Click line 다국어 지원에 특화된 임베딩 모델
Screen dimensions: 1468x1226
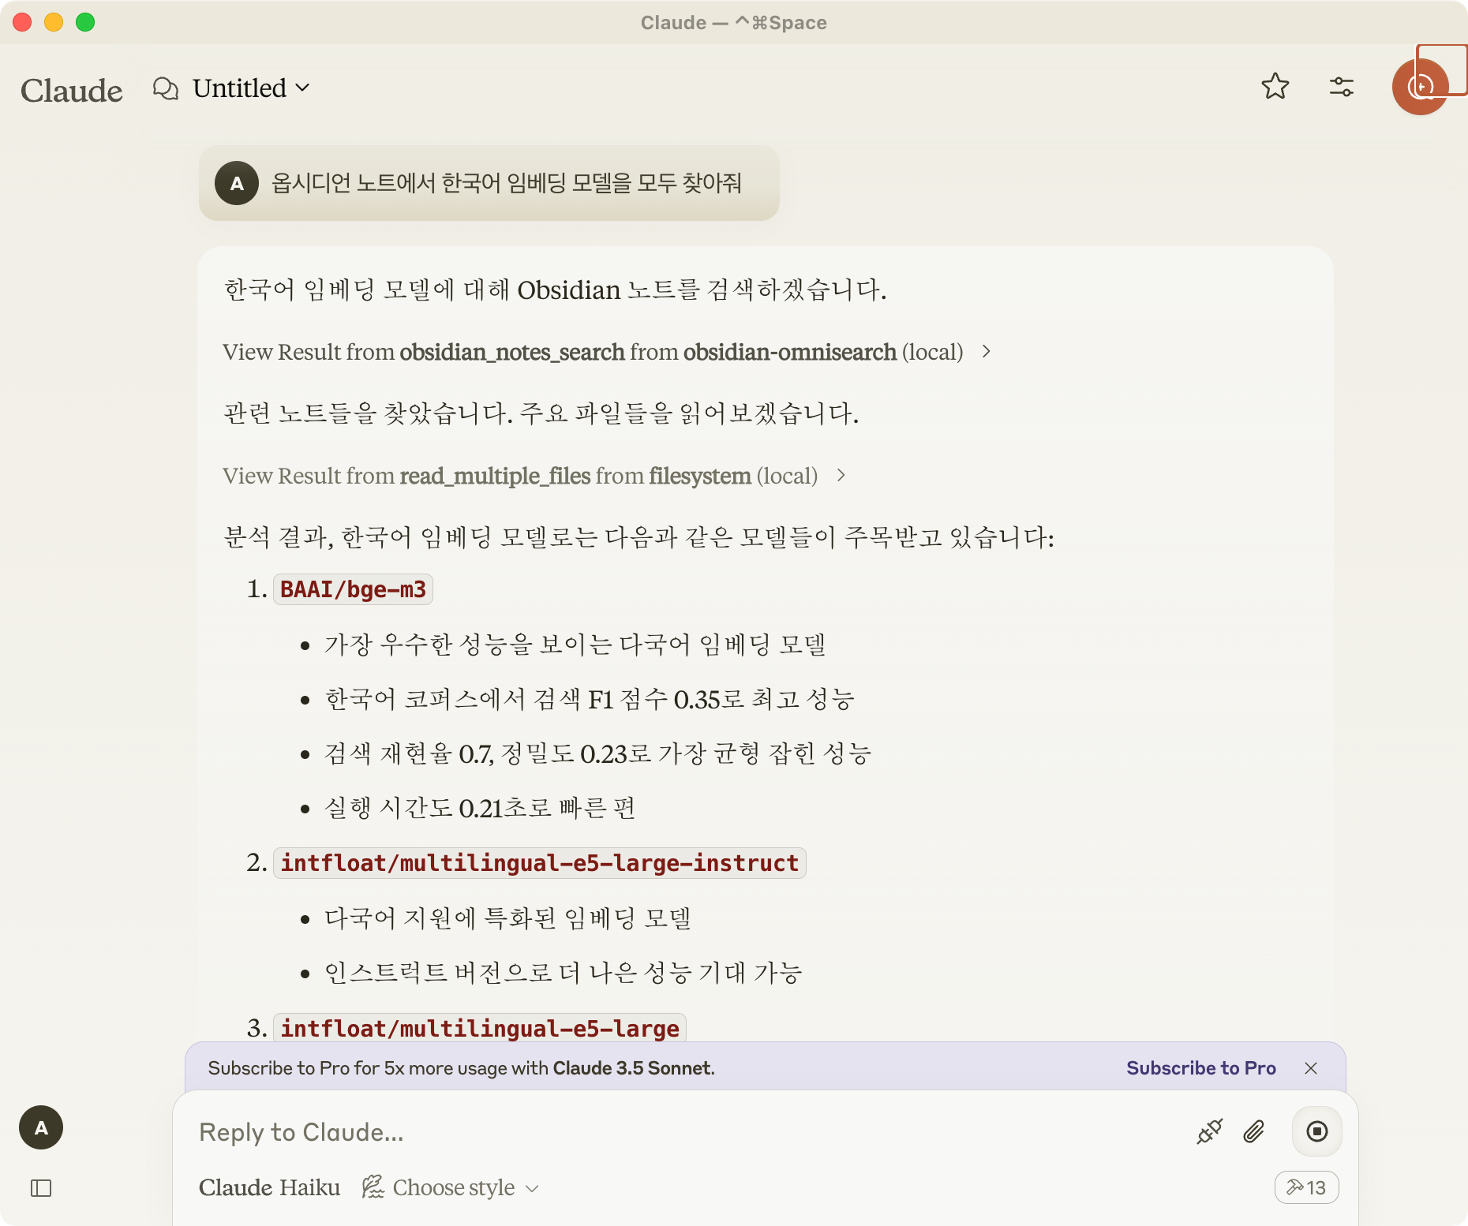[x=508, y=918]
